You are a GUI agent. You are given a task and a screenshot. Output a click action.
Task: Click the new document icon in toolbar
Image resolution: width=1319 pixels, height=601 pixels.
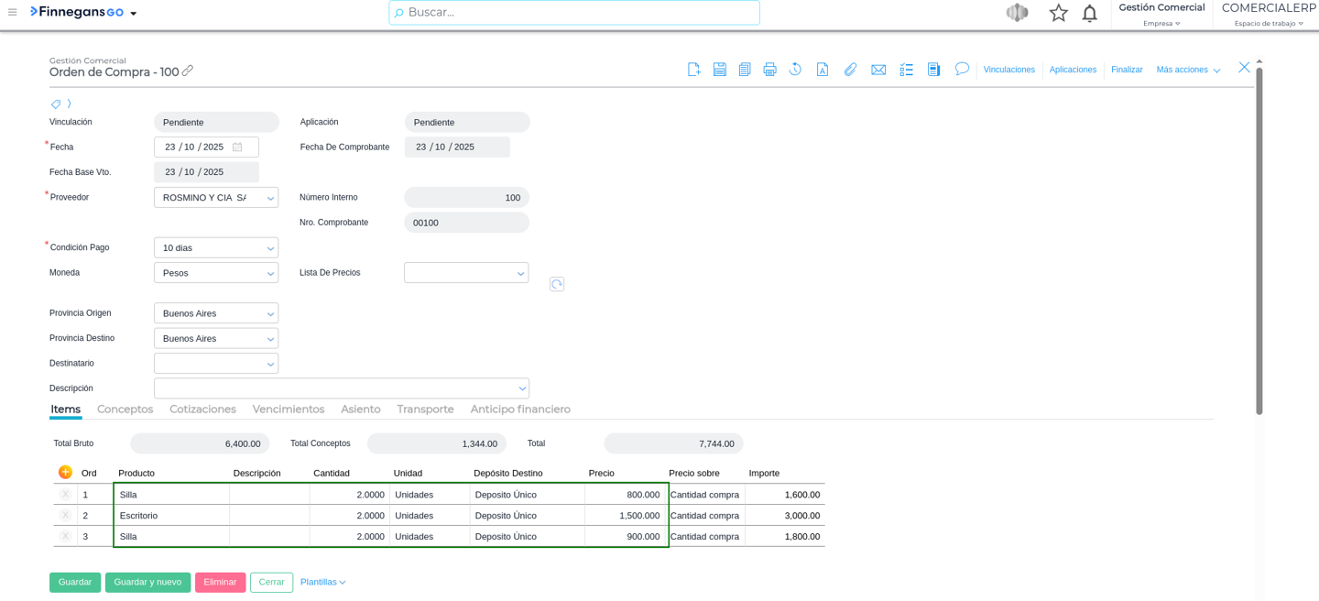click(x=693, y=70)
